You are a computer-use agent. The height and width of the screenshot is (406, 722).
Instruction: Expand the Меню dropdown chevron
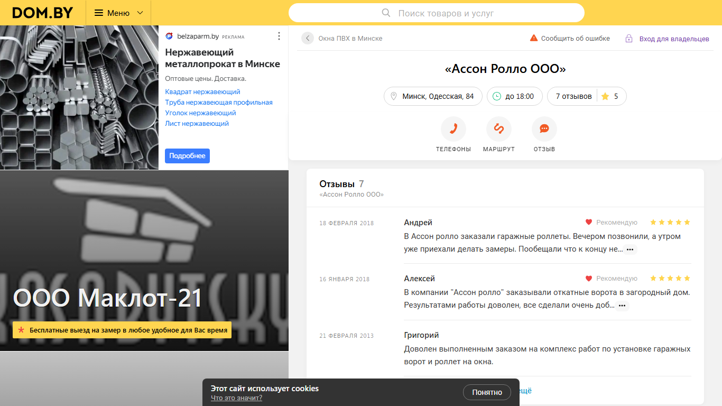tap(140, 13)
